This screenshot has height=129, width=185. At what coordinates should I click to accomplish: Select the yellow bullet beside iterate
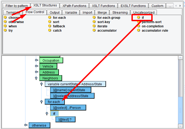coord(94,26)
